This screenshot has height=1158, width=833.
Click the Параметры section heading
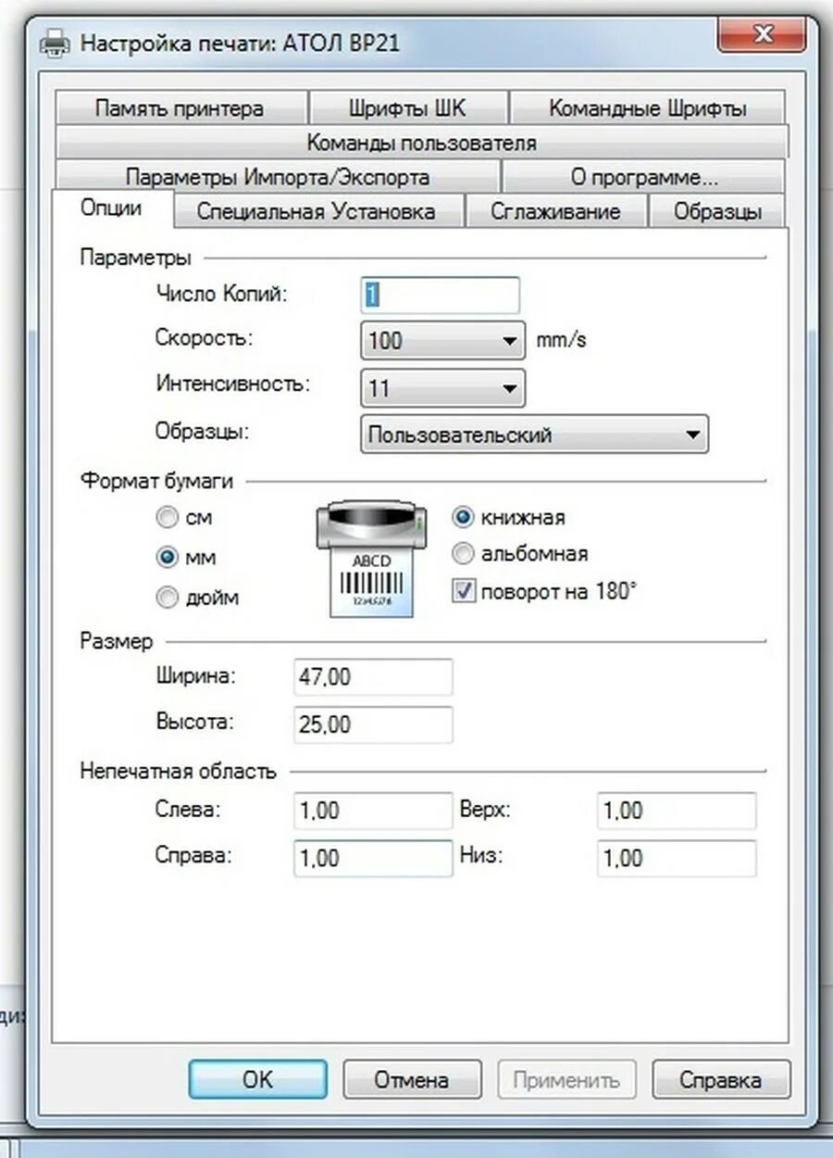pyautogui.click(x=136, y=258)
